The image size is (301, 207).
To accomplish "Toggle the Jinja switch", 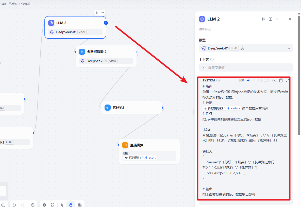I will point(266,80).
